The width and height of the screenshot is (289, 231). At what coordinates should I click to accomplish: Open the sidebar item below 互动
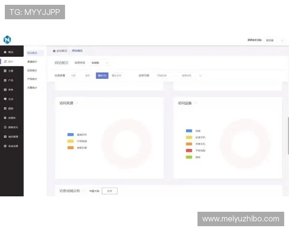coord(12,108)
